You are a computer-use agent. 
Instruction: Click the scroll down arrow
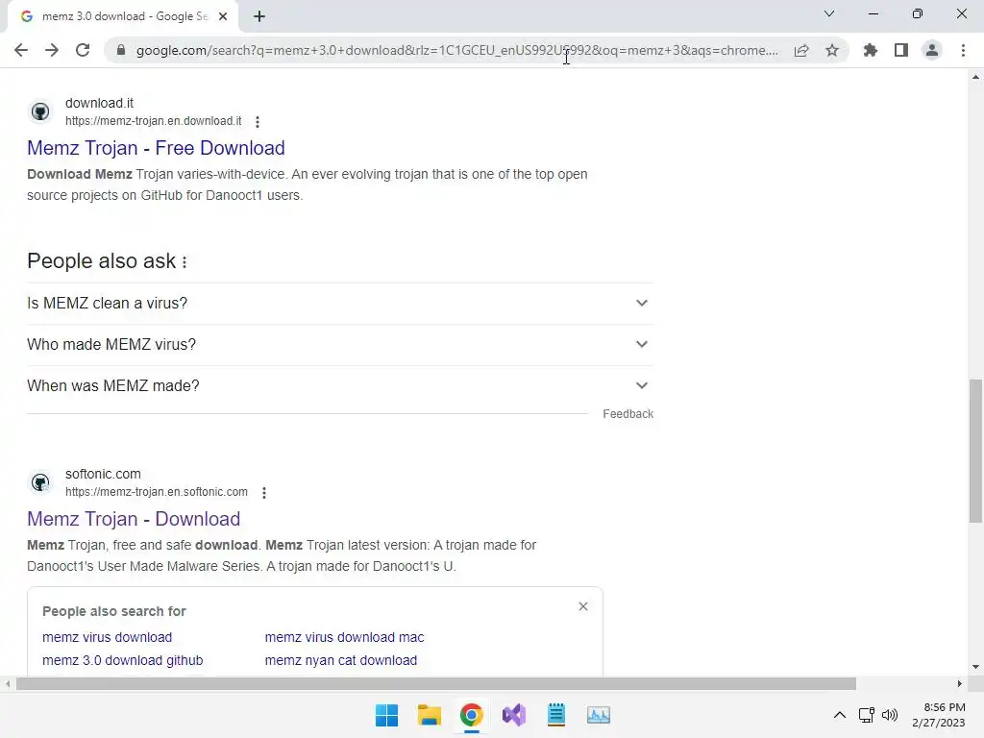[x=975, y=667]
